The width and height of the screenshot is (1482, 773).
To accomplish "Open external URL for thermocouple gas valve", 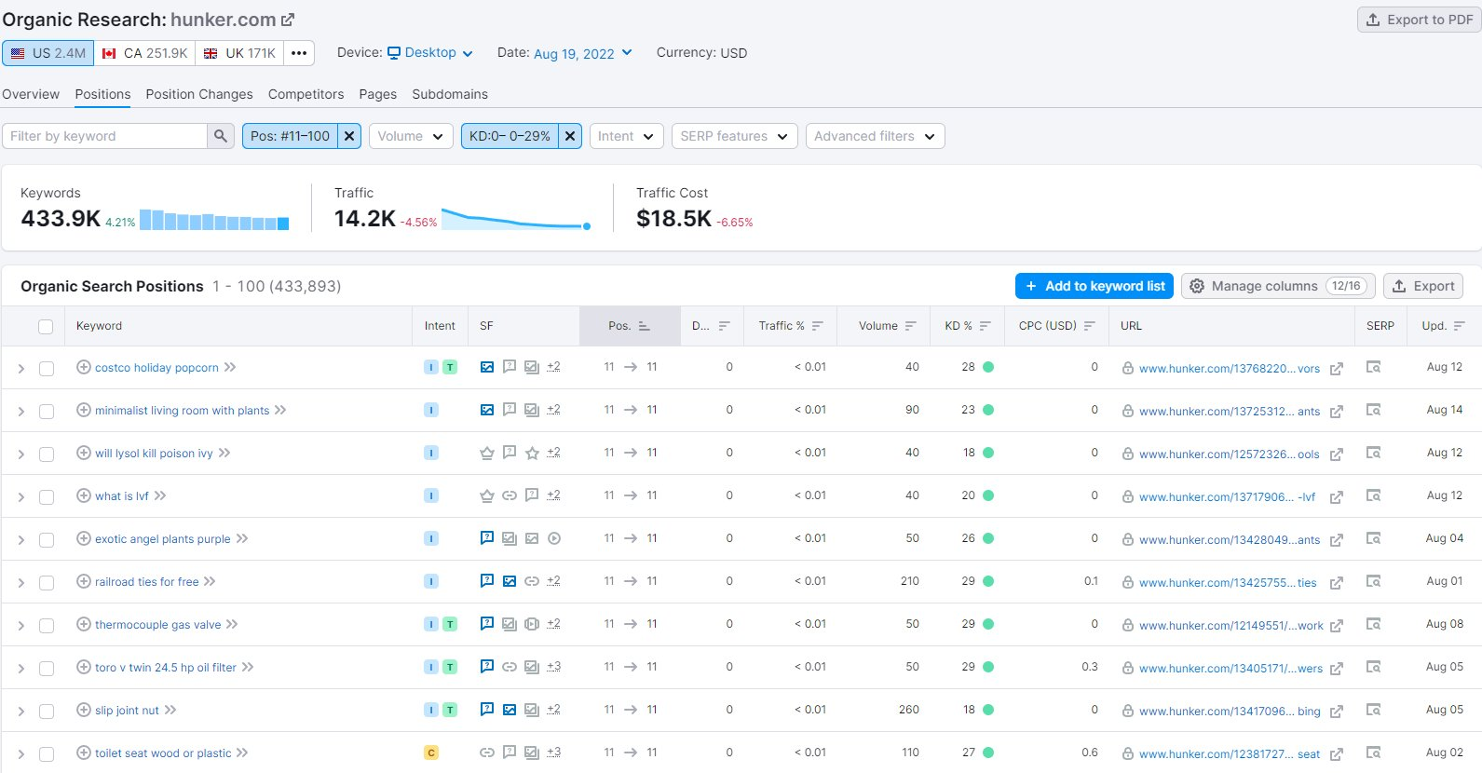I will point(1337,626).
